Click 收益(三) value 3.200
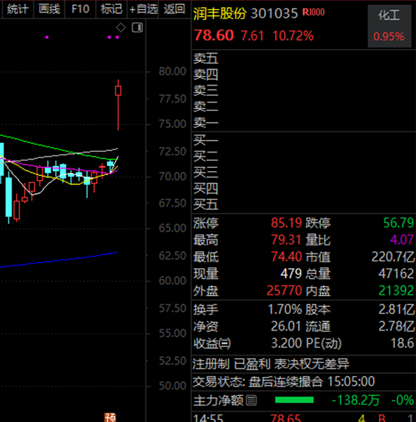 [286, 343]
